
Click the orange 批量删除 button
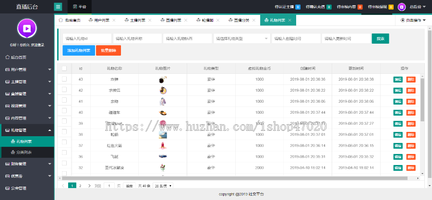point(108,50)
